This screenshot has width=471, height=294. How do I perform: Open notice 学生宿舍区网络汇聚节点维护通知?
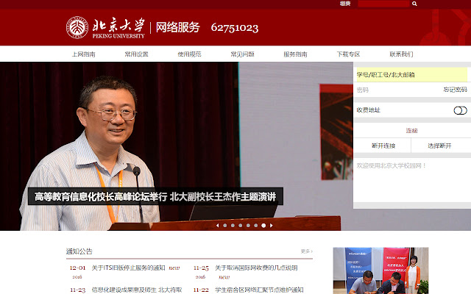point(259,290)
